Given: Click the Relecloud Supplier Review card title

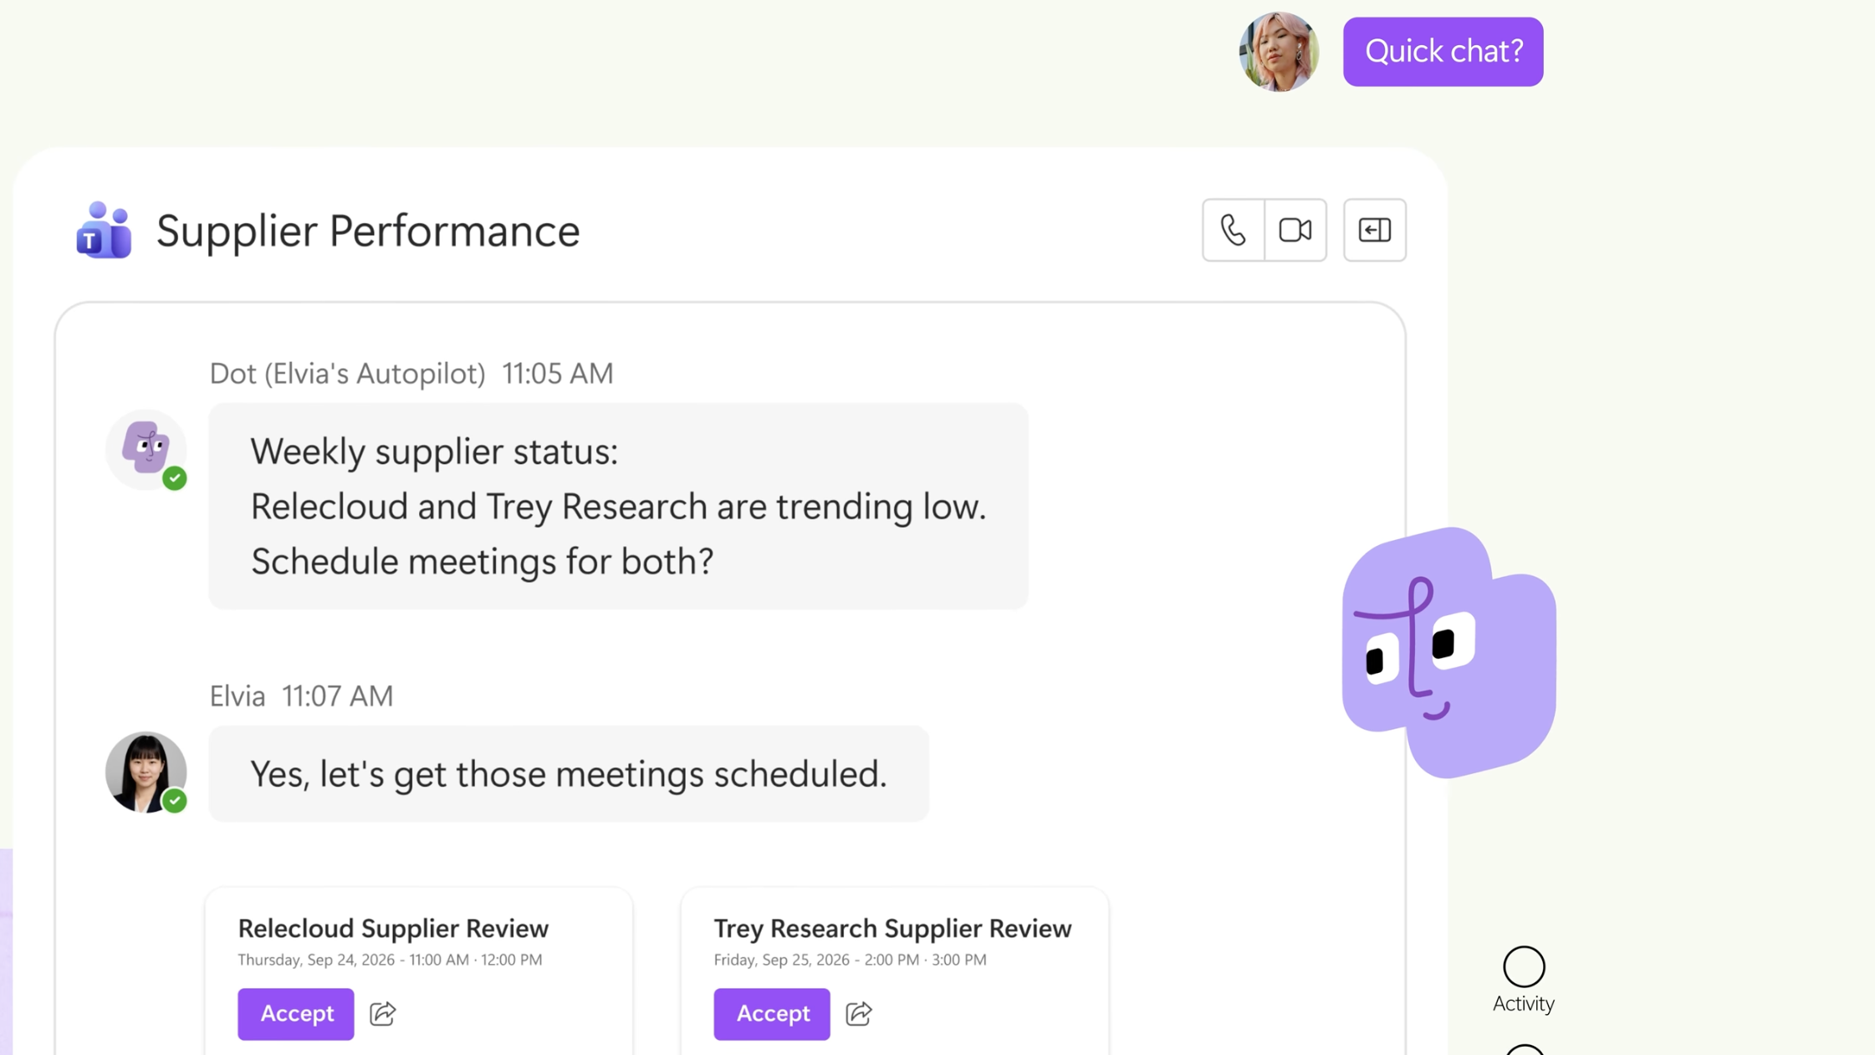Looking at the screenshot, I should point(393,928).
